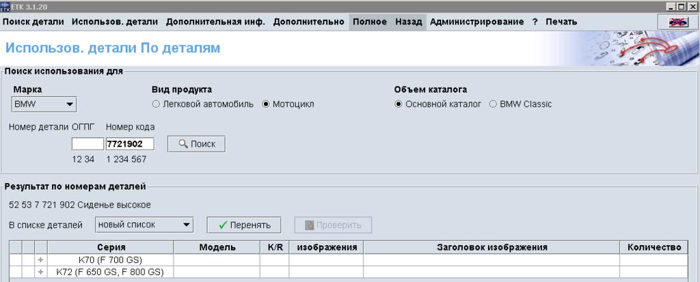Click the Перенять button
The width and height of the screenshot is (700, 282).
click(x=244, y=225)
